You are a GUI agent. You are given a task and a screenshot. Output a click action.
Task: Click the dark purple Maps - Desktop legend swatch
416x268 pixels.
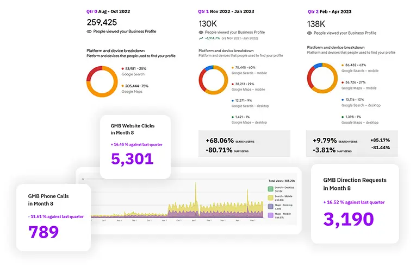270,206
